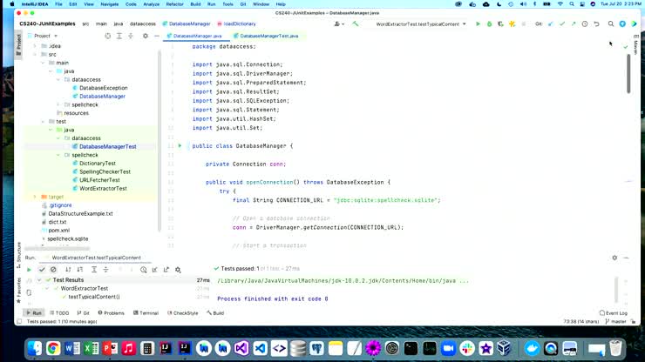The height and width of the screenshot is (362, 645).
Task: Click the Project panel horizontal scrollbar
Action: click(57, 249)
